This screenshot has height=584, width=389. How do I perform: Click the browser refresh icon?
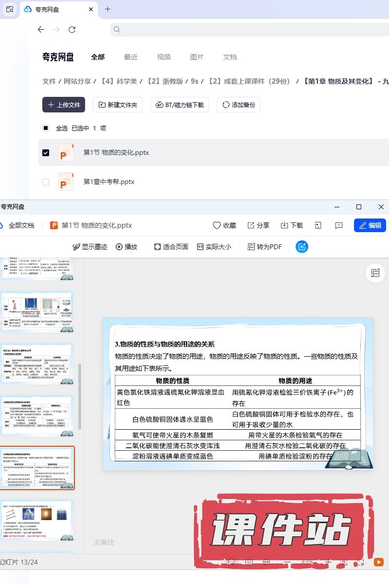[x=72, y=30]
